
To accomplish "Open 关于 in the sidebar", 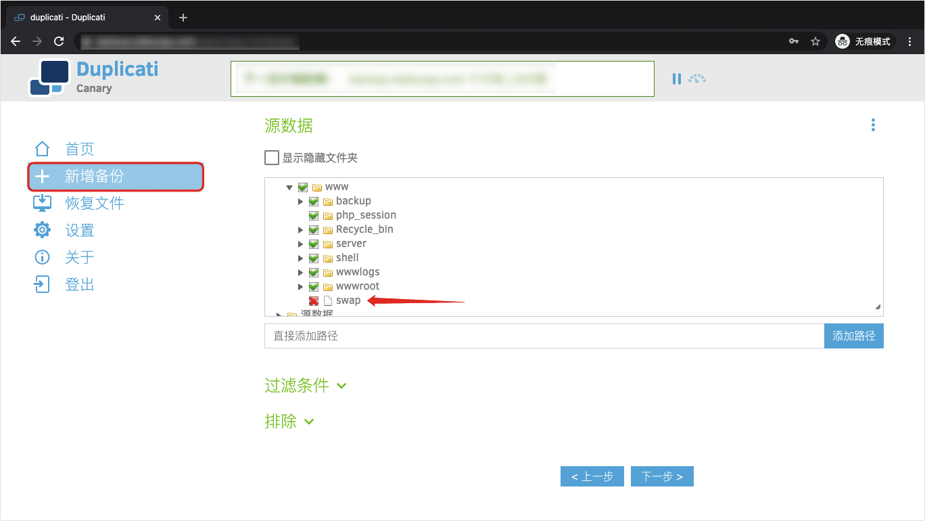I will click(80, 257).
